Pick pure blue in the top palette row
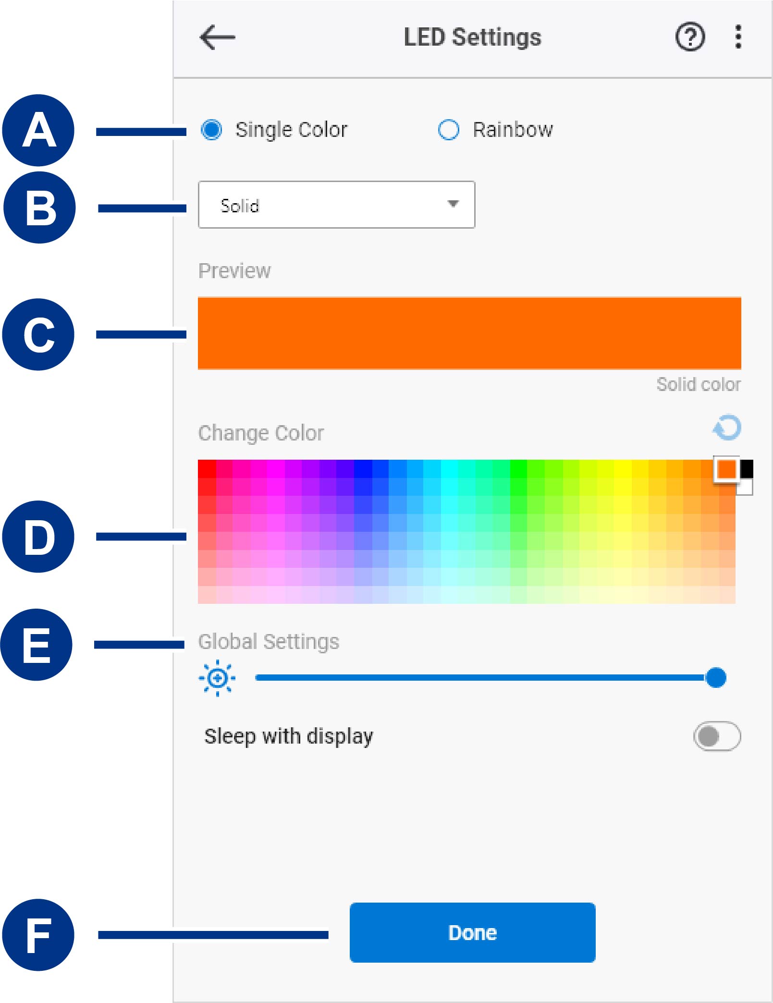The height and width of the screenshot is (1003, 773). coord(363,468)
